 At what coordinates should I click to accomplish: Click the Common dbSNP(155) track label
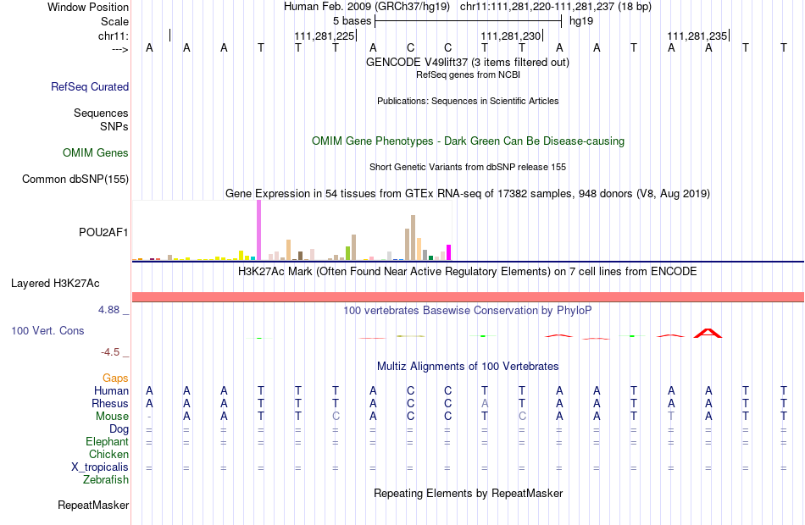tap(75, 180)
